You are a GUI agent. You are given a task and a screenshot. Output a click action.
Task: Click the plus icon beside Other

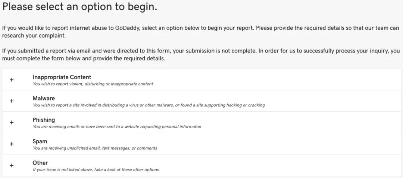pos(12,166)
